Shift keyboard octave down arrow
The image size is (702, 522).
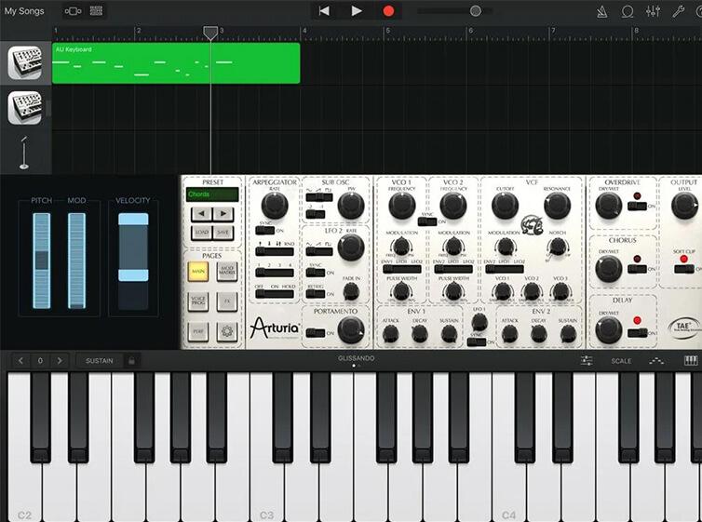[20, 360]
